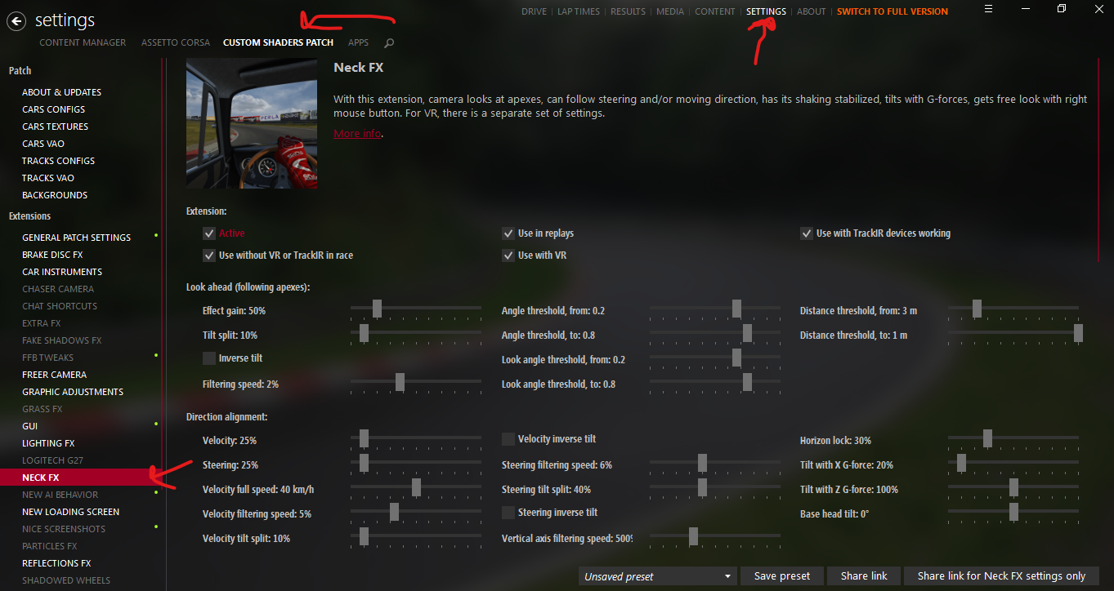Open the DRIVE section

click(534, 11)
